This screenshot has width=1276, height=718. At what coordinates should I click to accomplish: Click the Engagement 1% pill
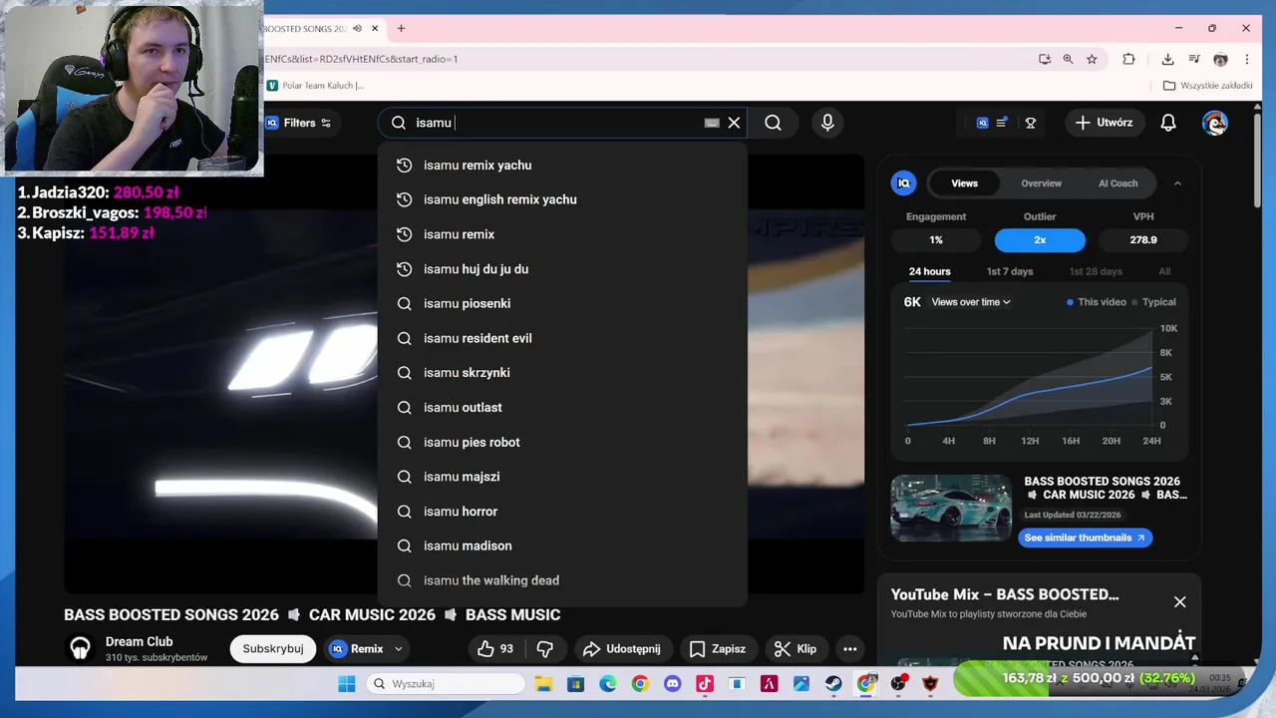(936, 240)
